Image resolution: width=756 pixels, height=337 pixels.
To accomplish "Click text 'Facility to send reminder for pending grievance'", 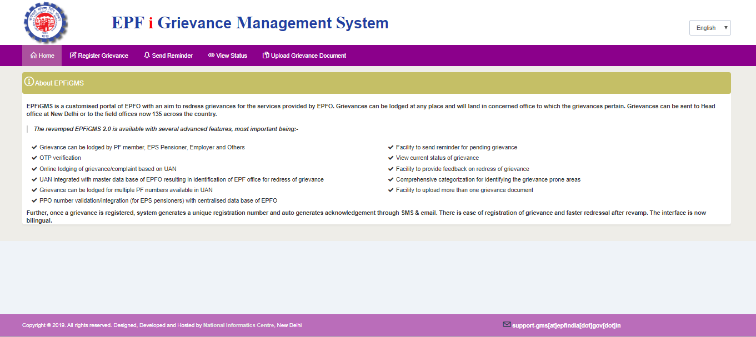I will click(x=457, y=148).
